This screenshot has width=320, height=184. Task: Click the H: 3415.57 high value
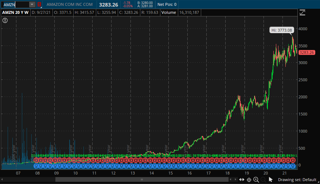pyautogui.click(x=84, y=12)
